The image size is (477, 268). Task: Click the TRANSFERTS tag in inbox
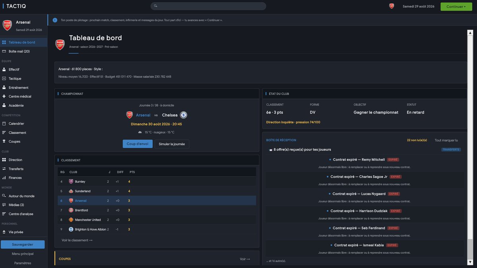coord(451,150)
